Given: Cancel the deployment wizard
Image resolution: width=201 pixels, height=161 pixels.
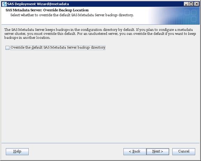Looking at the screenshot, I should click(x=184, y=152).
